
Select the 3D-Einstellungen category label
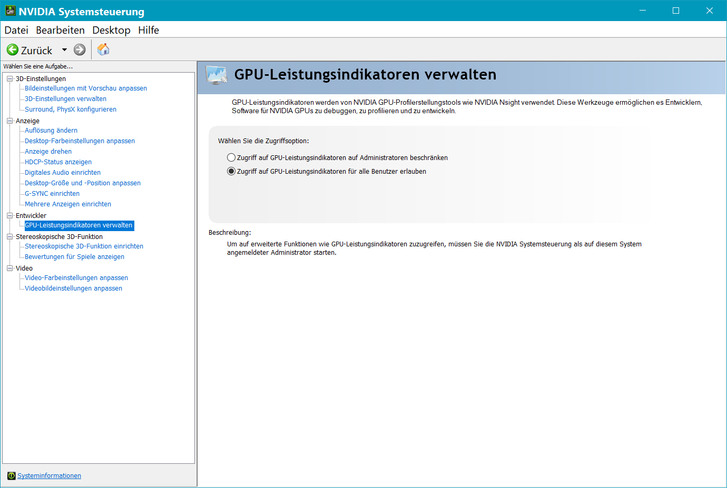(41, 79)
